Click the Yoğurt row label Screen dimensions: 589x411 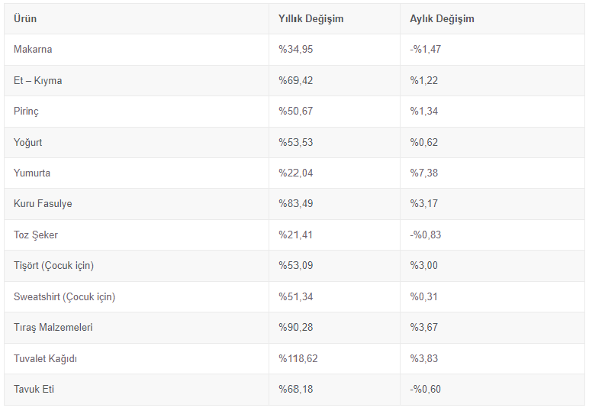(x=28, y=142)
